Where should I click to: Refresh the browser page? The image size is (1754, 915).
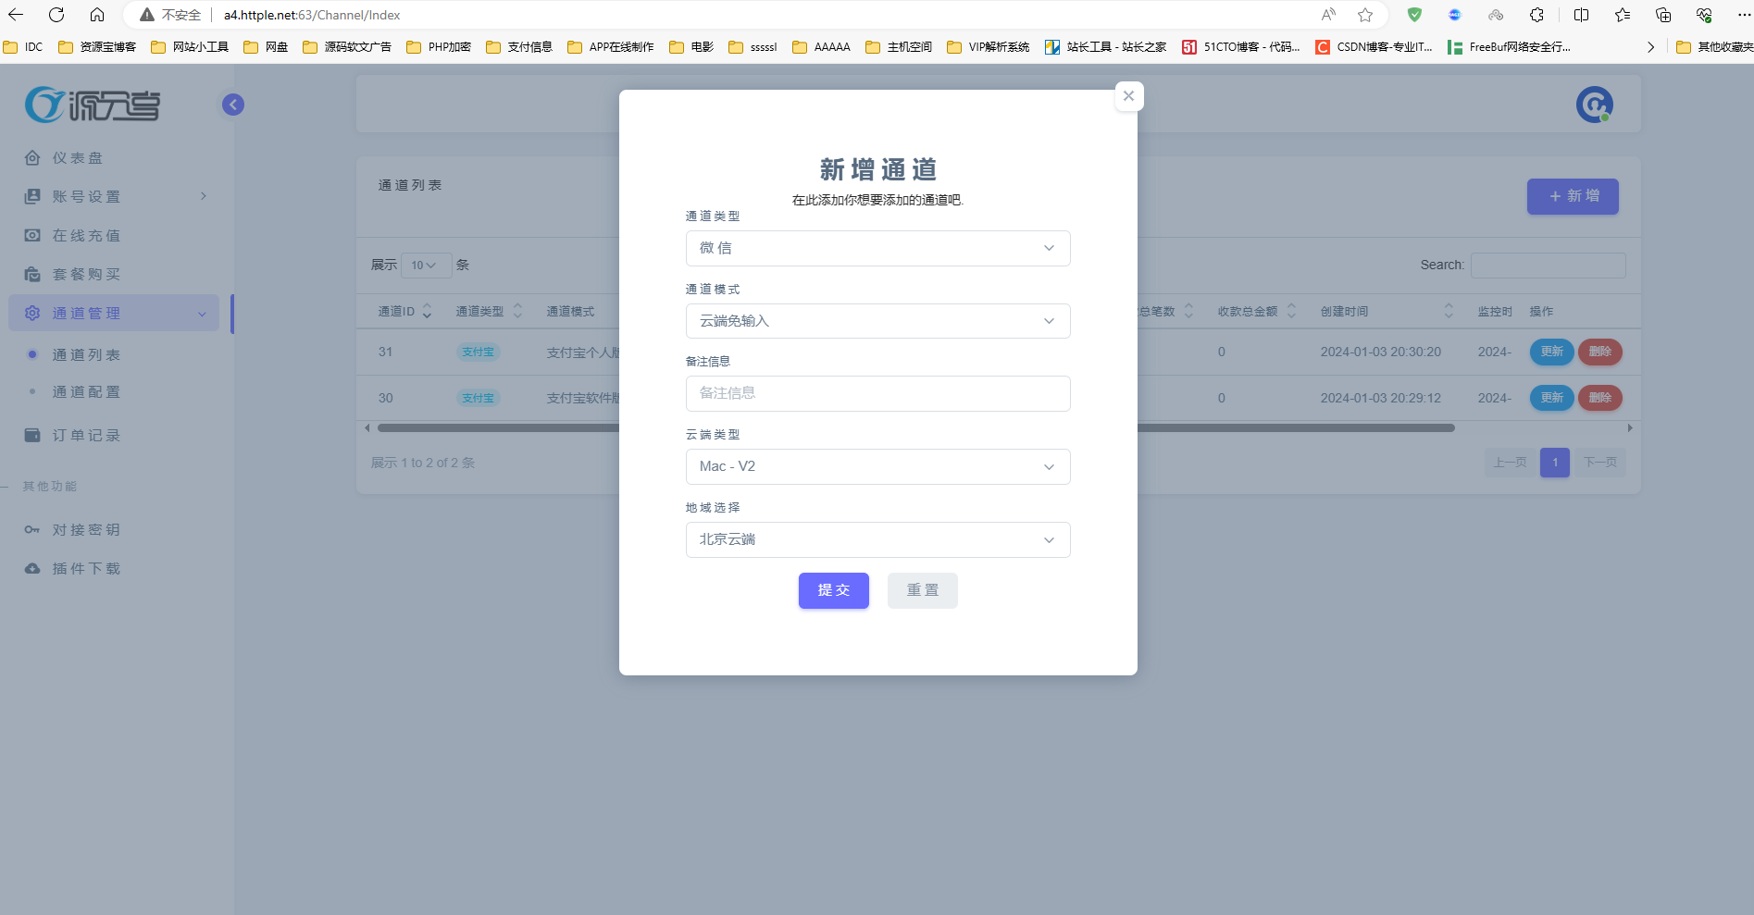56,15
